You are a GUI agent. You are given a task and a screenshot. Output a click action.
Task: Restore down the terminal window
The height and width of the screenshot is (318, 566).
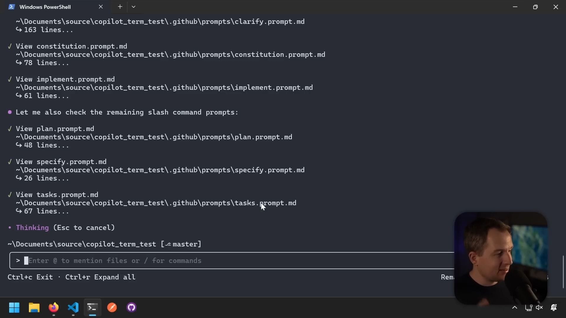coord(535,7)
